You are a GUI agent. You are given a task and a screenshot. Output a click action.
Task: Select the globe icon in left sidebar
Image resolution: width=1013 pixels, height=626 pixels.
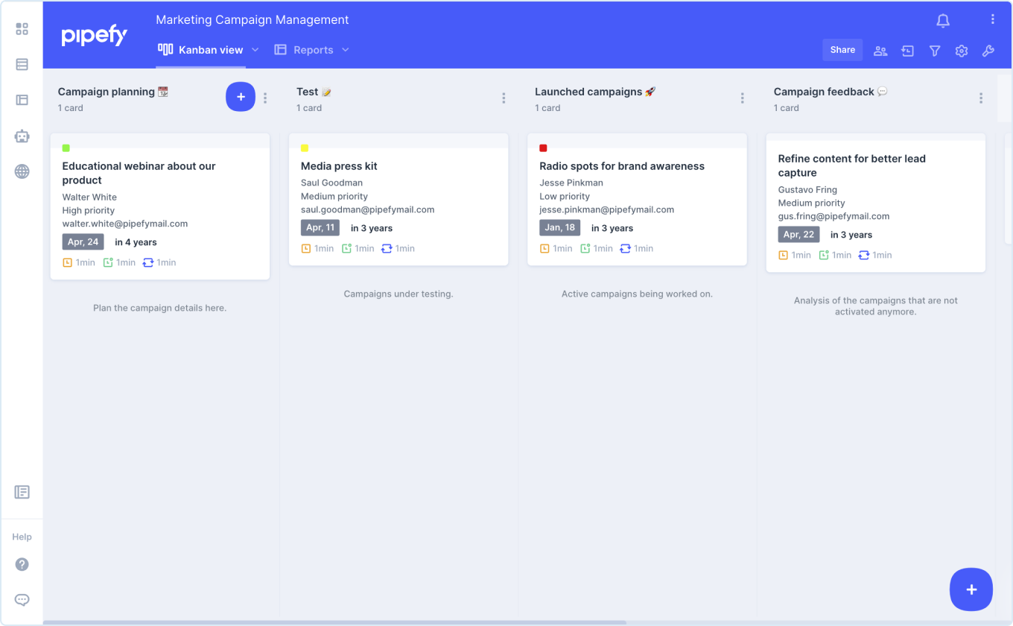pos(22,171)
